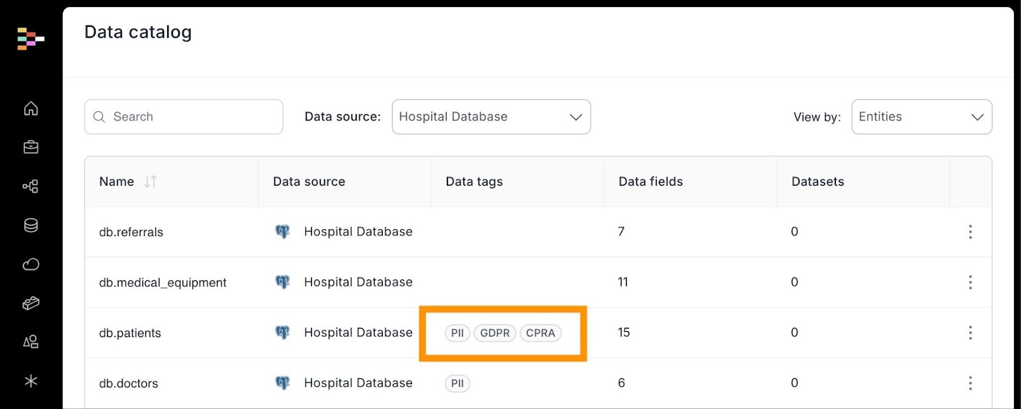This screenshot has width=1021, height=409.
Task: Open the db.patients entity
Action: click(130, 333)
